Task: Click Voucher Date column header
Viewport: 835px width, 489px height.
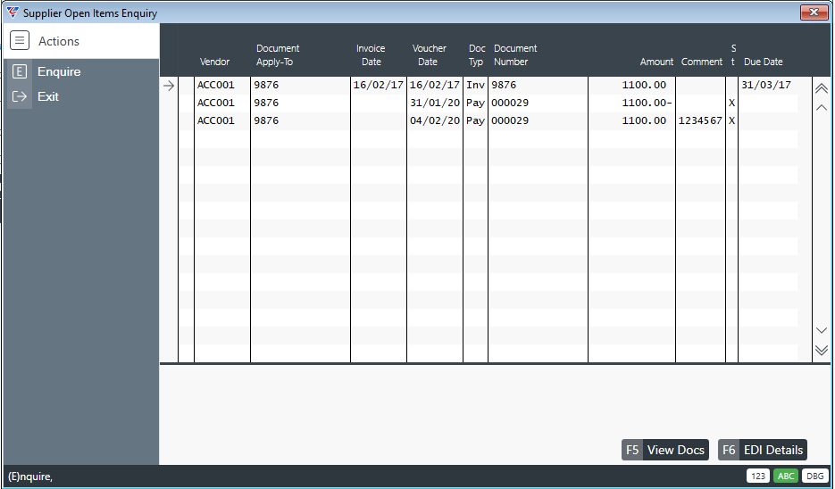Action: pos(429,54)
